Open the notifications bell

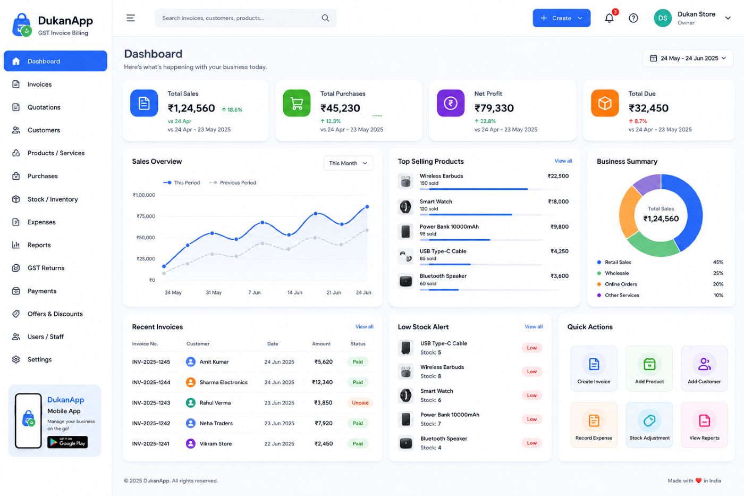[610, 18]
